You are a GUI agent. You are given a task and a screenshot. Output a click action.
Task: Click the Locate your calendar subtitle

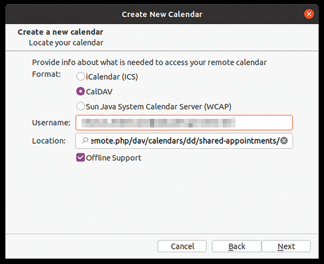66,43
